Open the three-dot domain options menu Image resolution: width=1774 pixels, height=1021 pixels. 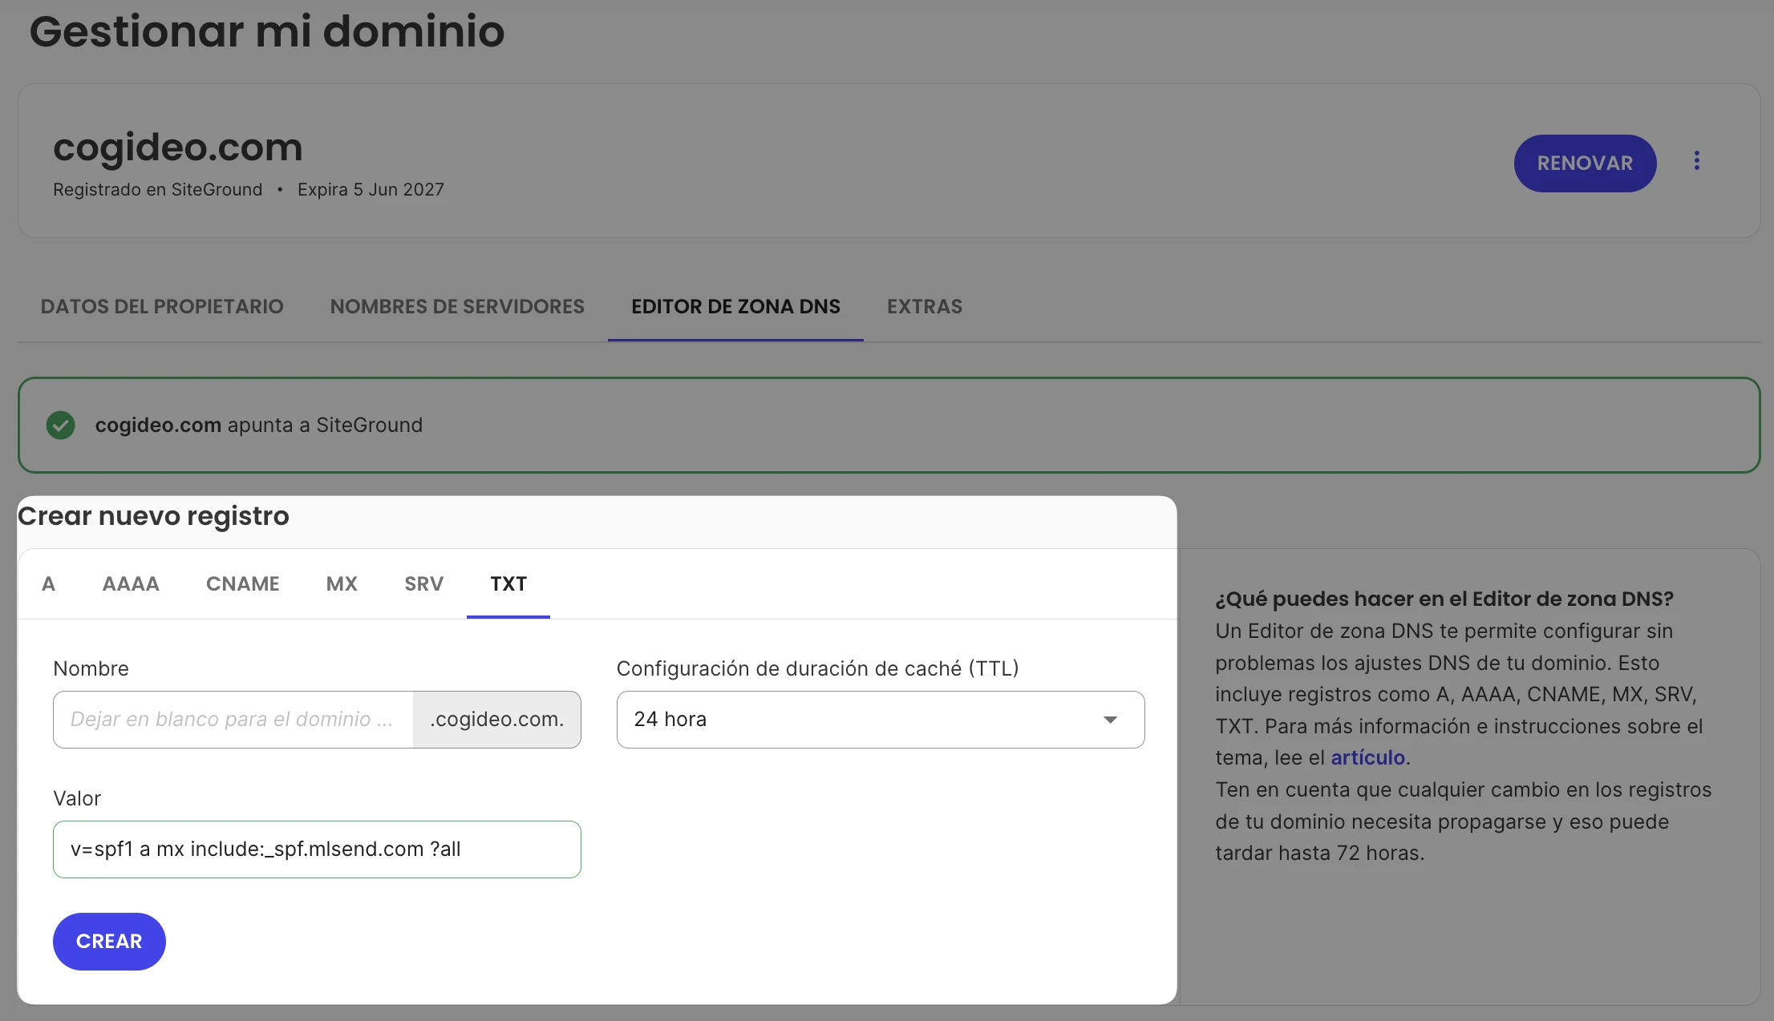point(1696,161)
